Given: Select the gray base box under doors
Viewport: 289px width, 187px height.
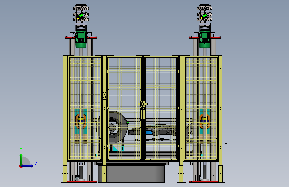Looking at the screenshot, I should pos(131,174).
